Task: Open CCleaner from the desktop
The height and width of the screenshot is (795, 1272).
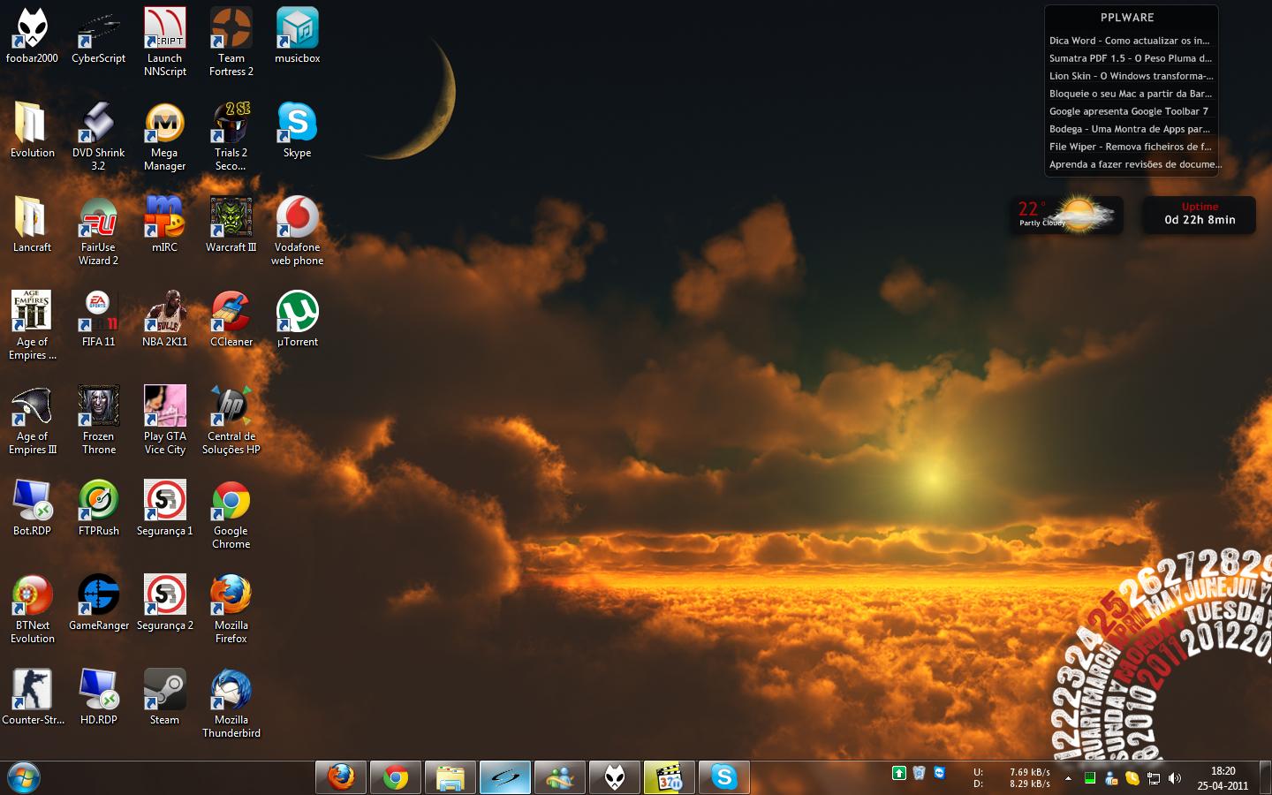Action: pyautogui.click(x=231, y=320)
